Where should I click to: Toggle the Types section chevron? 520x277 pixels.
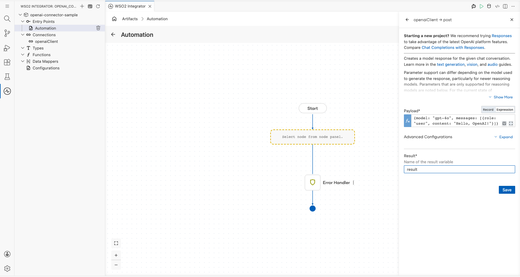point(23,48)
